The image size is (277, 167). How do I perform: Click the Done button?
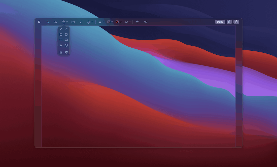tap(220, 22)
